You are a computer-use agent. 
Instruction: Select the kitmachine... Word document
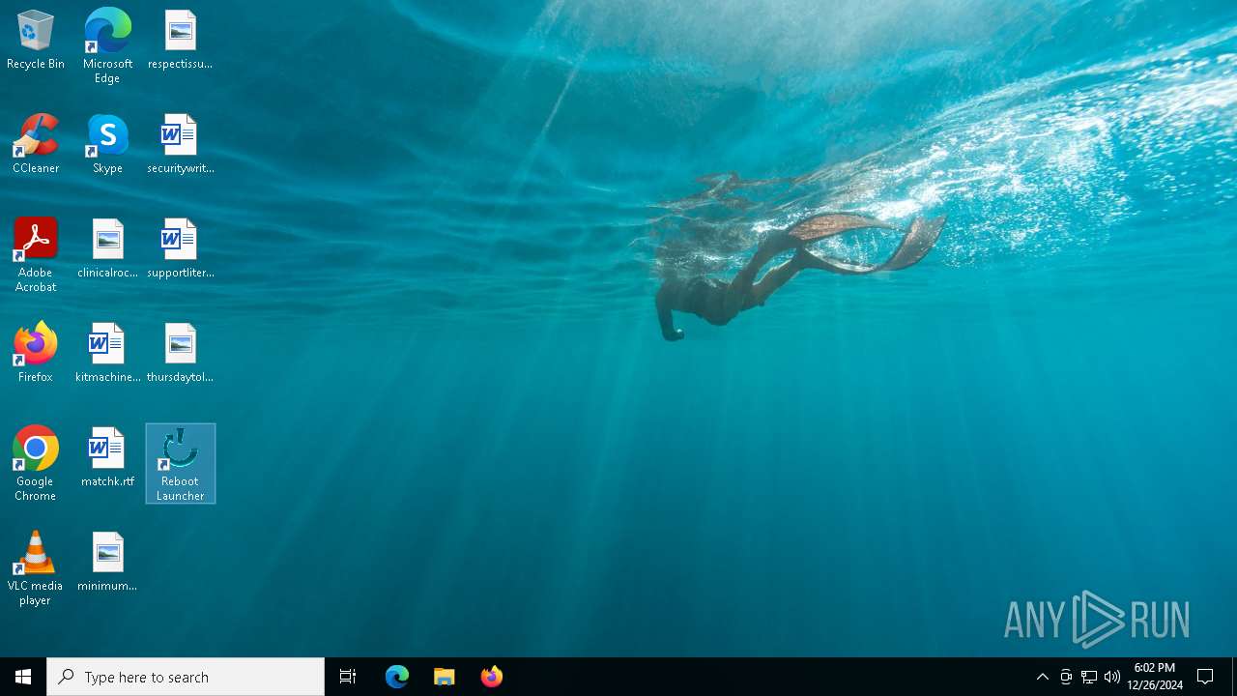pyautogui.click(x=107, y=354)
